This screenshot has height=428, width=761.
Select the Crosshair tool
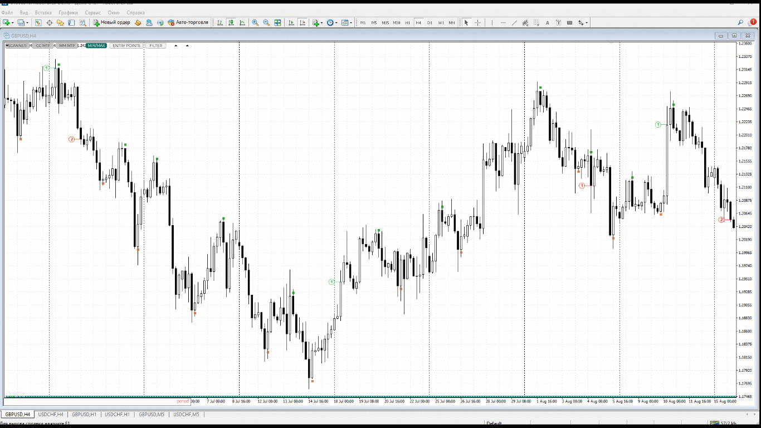[x=477, y=23]
